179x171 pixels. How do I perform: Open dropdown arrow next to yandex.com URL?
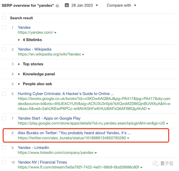(55, 33)
